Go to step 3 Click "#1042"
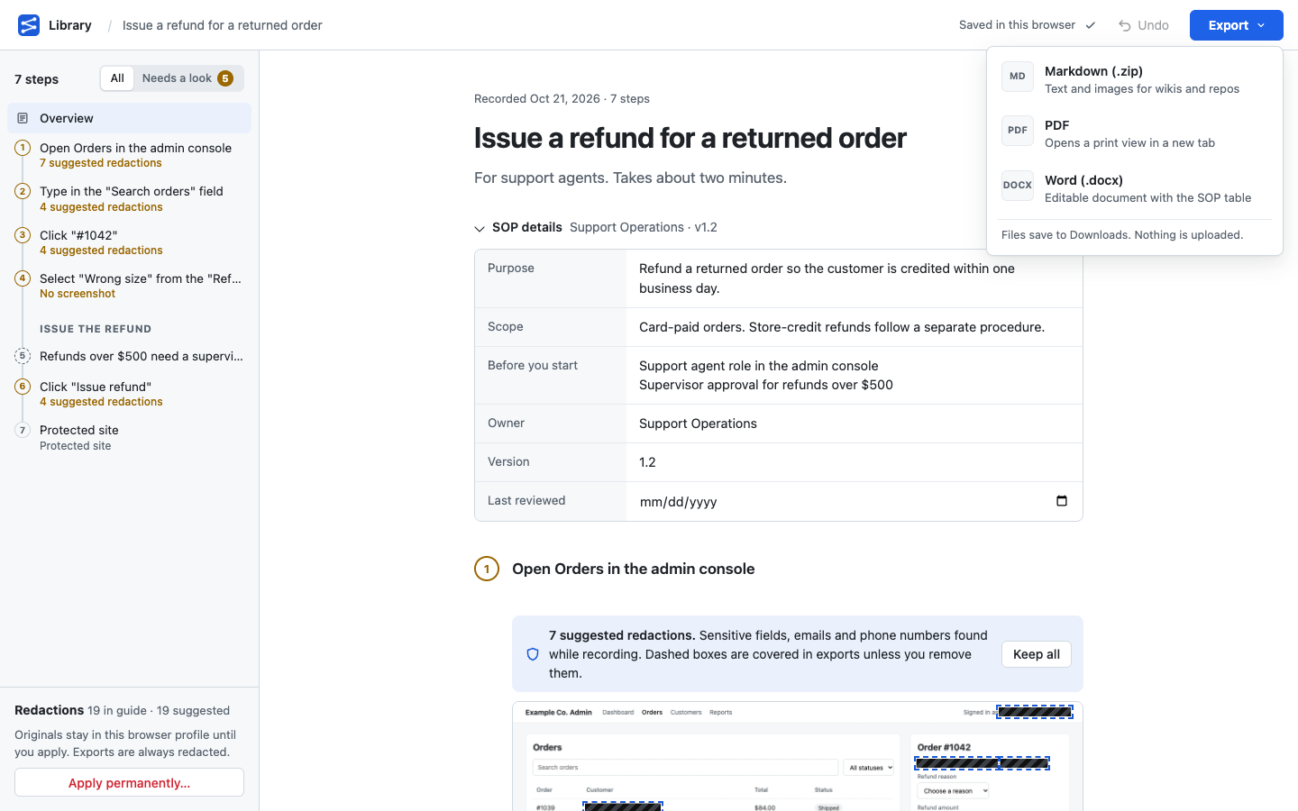1298x811 pixels. tap(129, 242)
